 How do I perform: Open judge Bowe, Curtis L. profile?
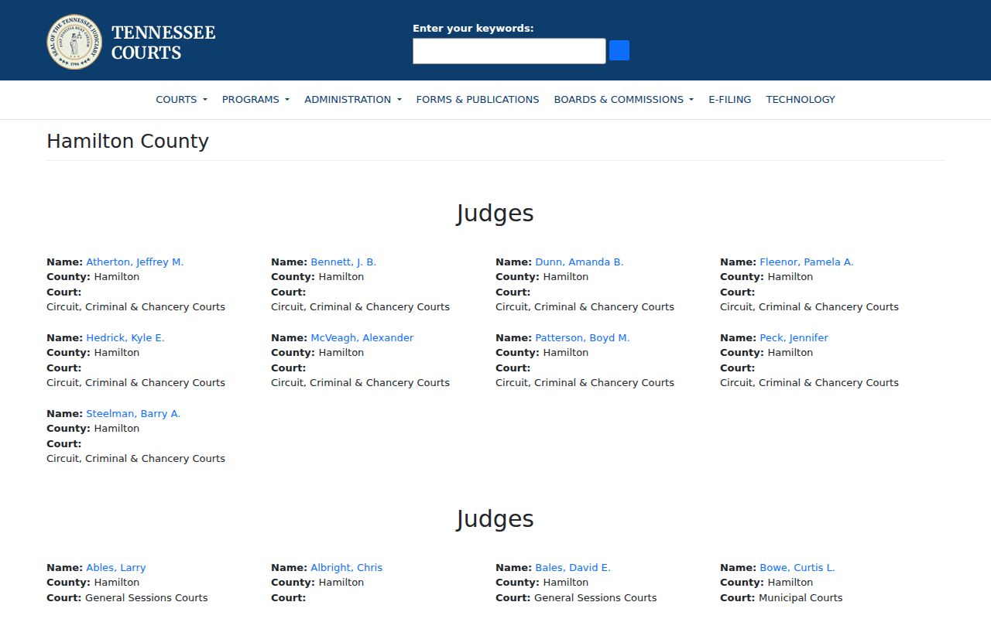[797, 567]
